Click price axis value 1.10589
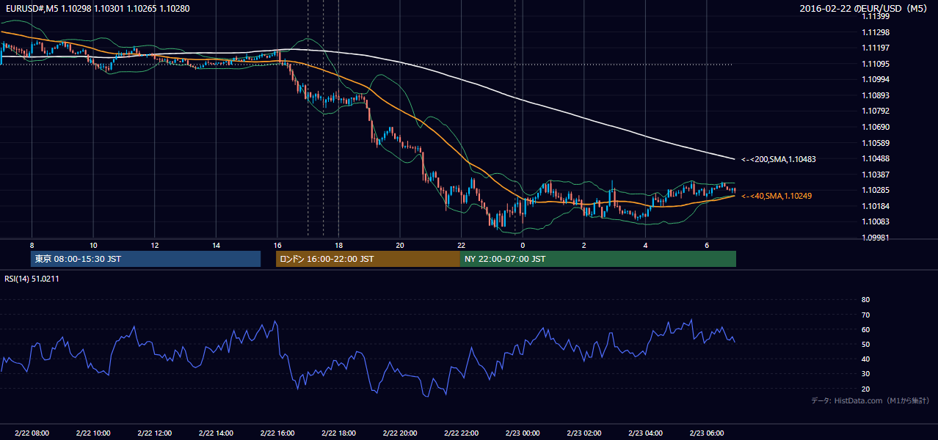Image resolution: width=938 pixels, height=440 pixels. (876, 143)
